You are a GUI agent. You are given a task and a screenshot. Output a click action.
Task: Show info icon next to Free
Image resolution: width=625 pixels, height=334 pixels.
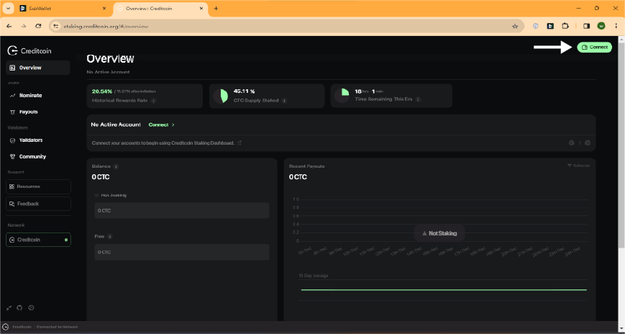[x=109, y=237]
